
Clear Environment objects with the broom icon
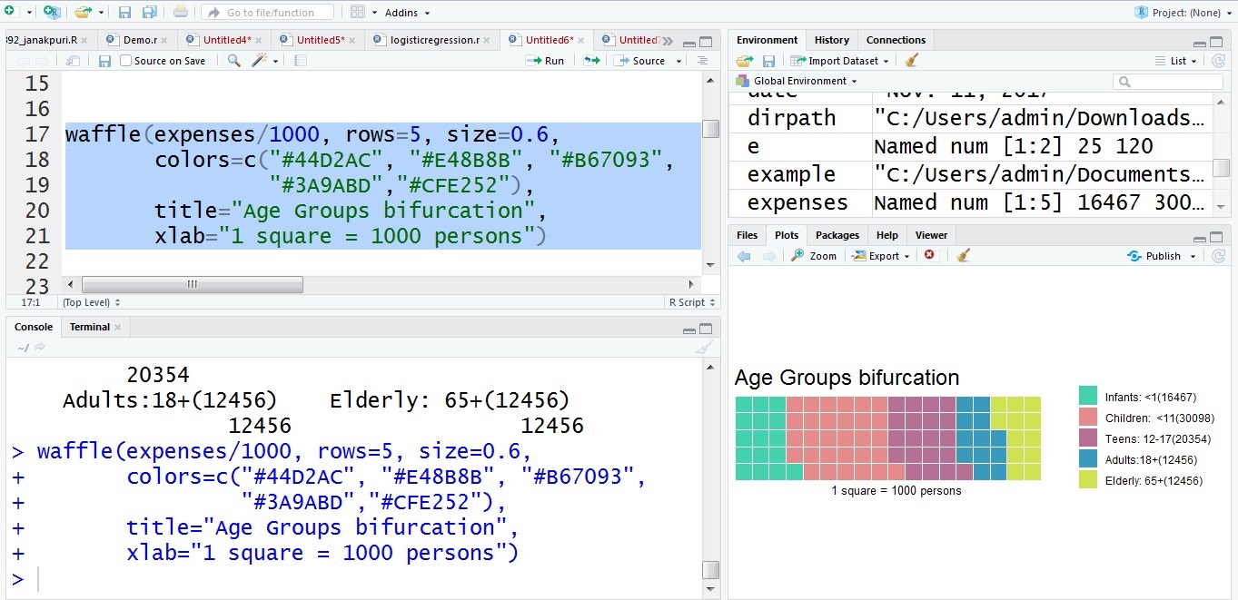coord(912,61)
